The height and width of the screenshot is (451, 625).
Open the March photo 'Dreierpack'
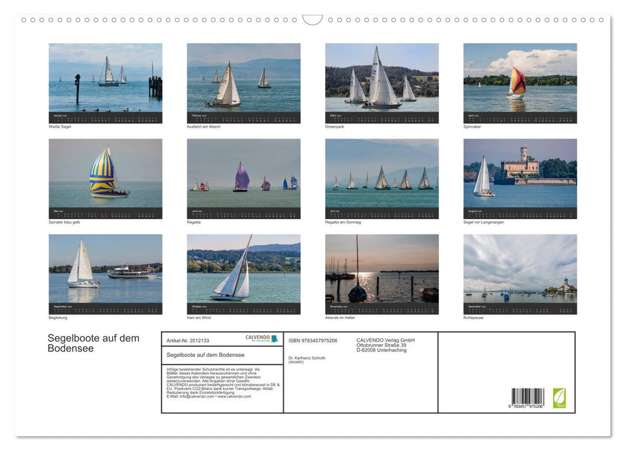click(382, 81)
